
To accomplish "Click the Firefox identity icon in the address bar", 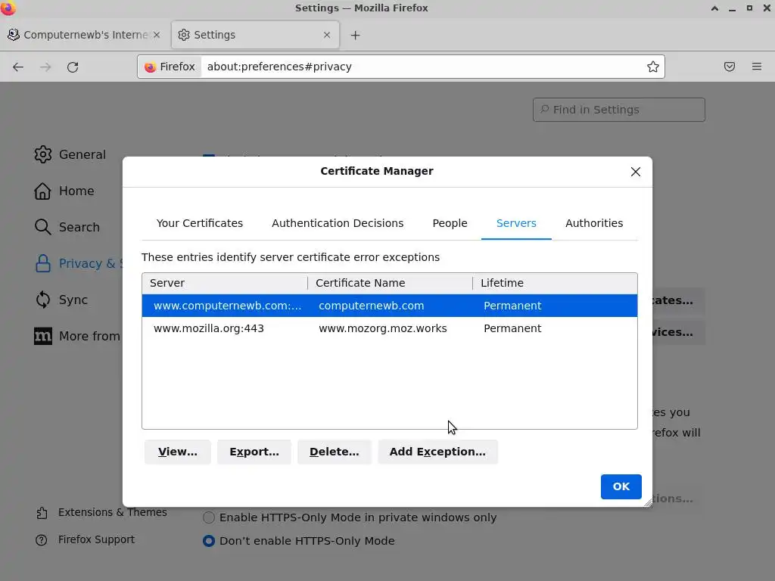I will [x=151, y=67].
